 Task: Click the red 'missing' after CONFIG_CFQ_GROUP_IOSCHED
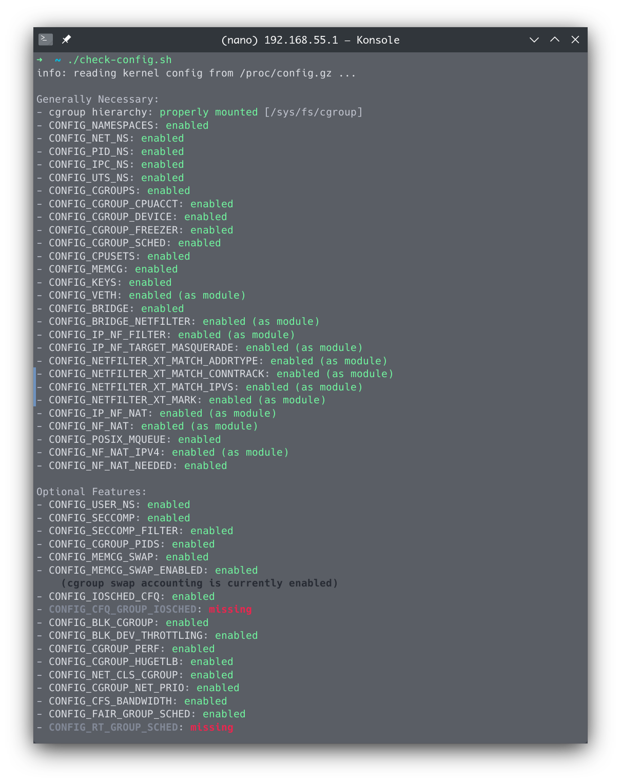coord(230,610)
